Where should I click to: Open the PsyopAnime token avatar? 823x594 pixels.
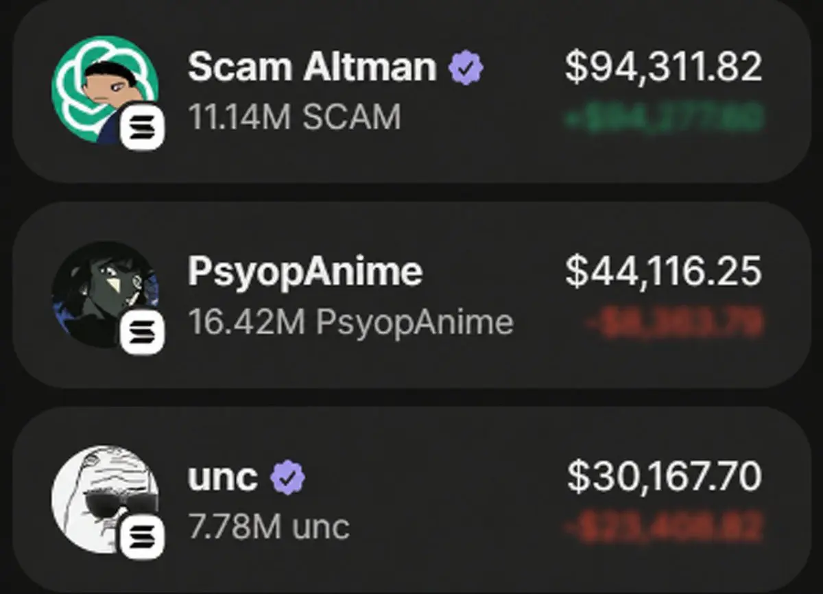click(105, 294)
